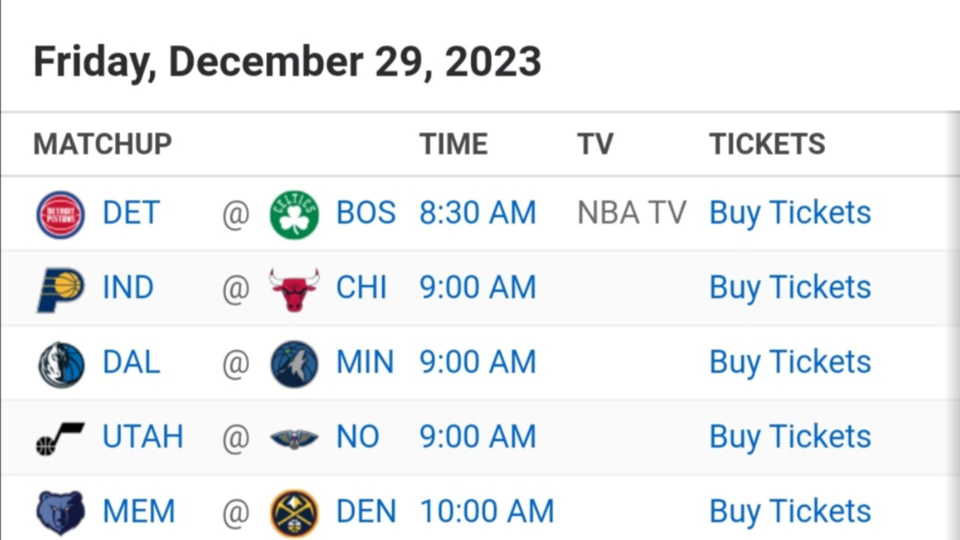960x540 pixels.
Task: Open the Indiana Pacers logo
Action: (60, 289)
